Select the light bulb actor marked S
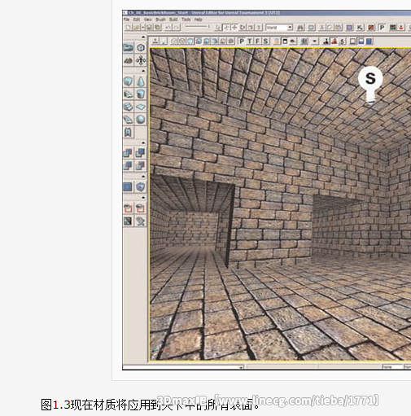 pos(370,85)
